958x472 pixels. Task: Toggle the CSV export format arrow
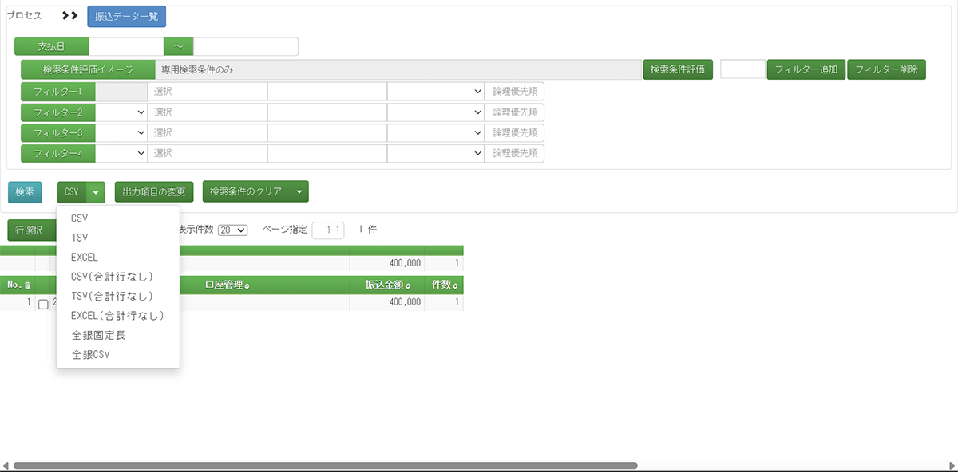point(96,192)
